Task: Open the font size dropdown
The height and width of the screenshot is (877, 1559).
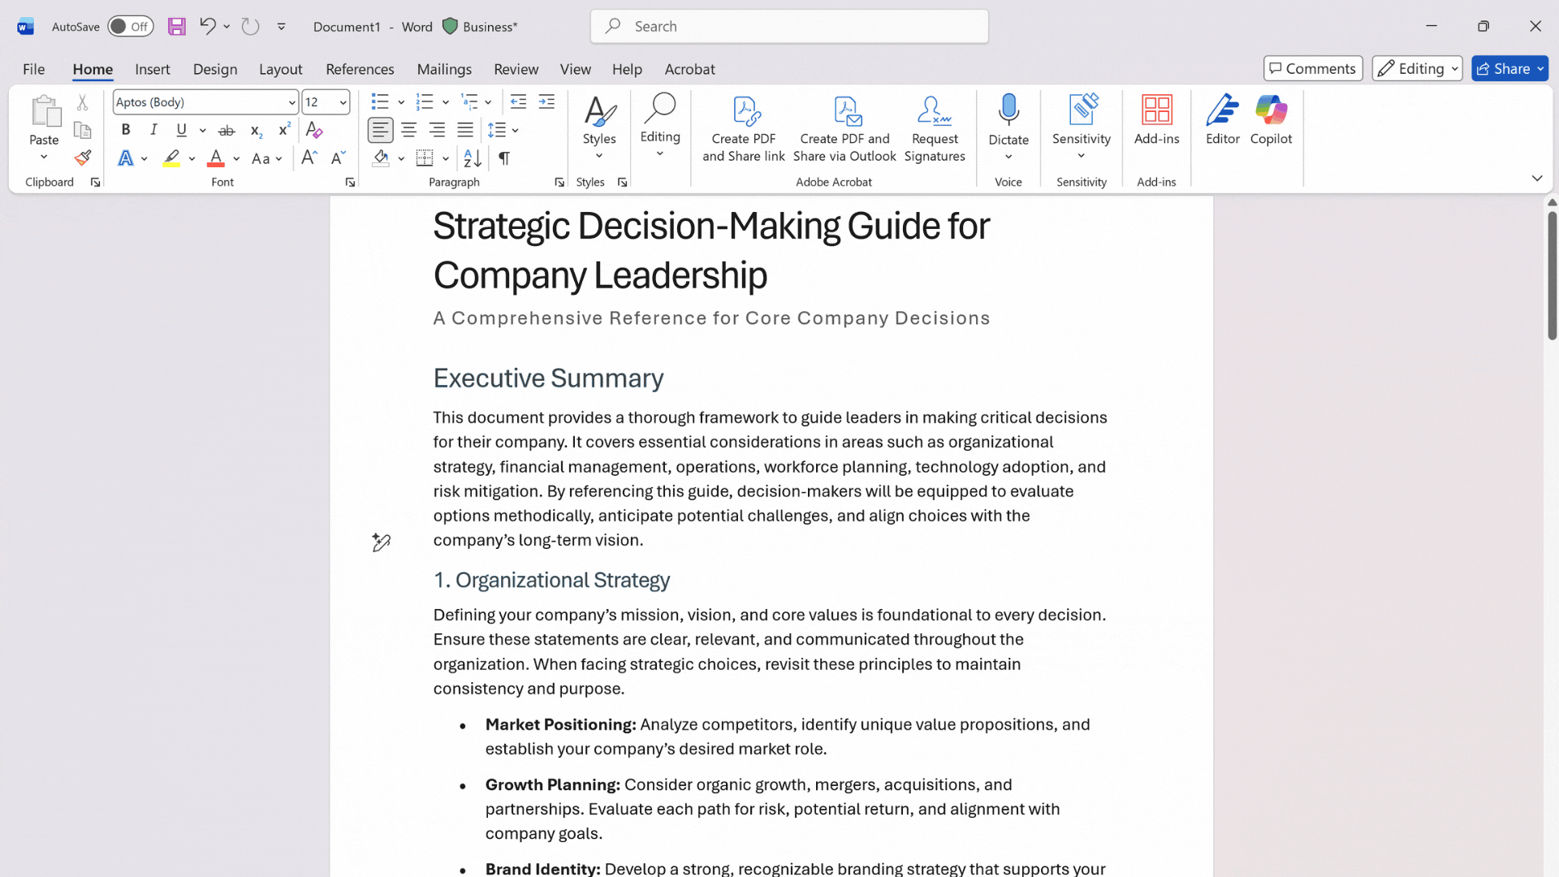Action: [343, 102]
